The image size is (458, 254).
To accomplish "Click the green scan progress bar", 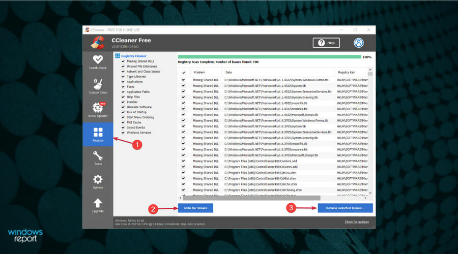I will point(269,57).
